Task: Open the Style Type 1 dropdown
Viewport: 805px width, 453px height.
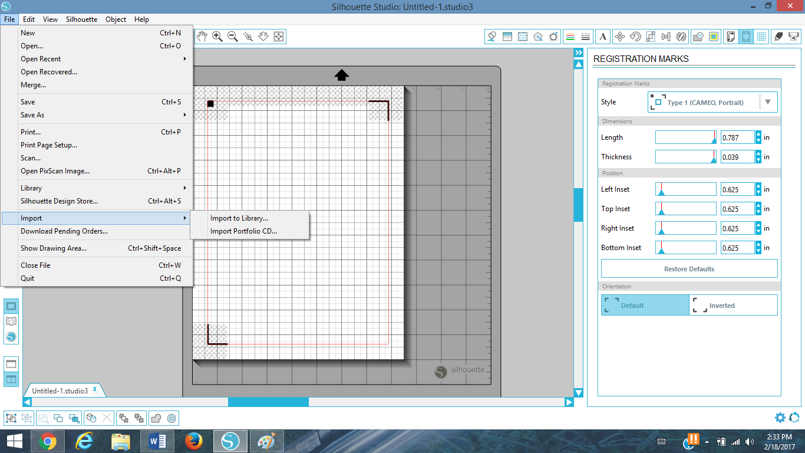Action: (x=712, y=102)
